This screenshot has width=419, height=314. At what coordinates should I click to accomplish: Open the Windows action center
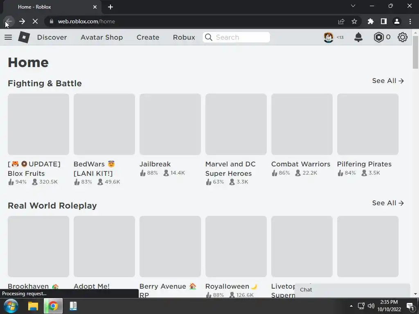pos(410,307)
